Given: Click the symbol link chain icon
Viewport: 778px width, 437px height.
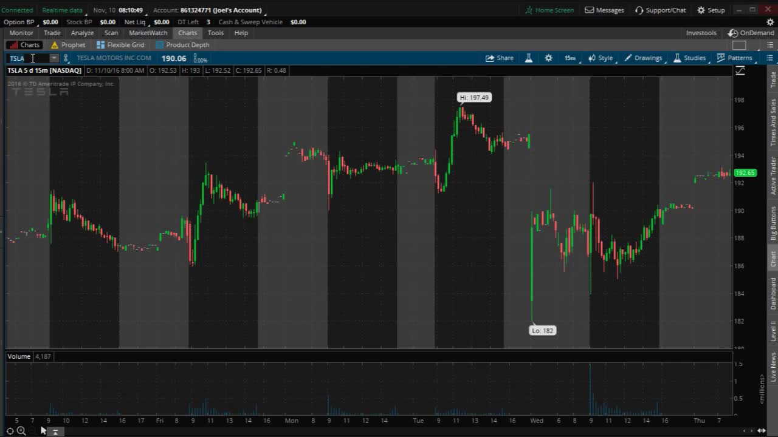Looking at the screenshot, I should click(66, 58).
